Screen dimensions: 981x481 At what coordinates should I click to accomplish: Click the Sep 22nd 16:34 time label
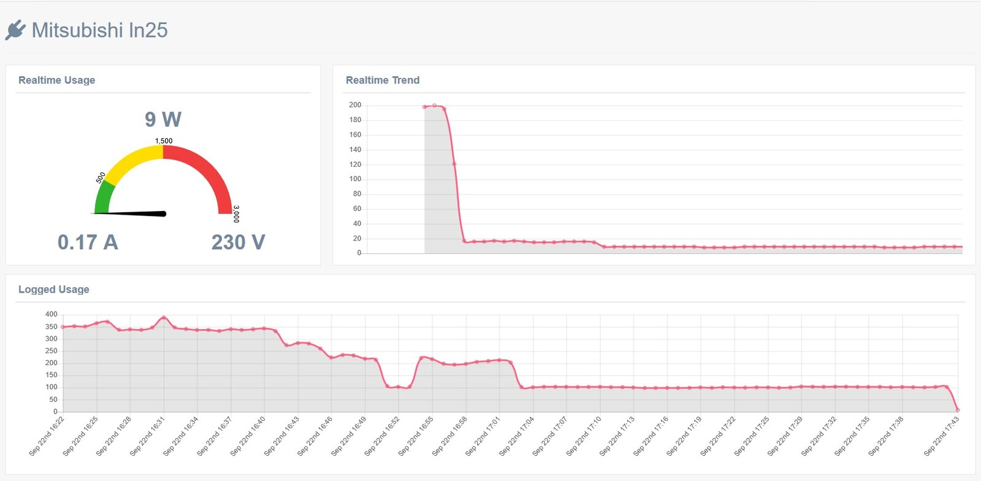(x=181, y=436)
